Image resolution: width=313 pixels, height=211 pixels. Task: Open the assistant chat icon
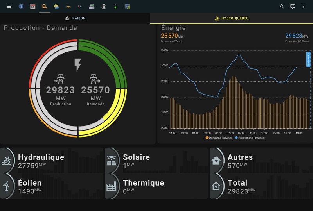tap(293, 6)
